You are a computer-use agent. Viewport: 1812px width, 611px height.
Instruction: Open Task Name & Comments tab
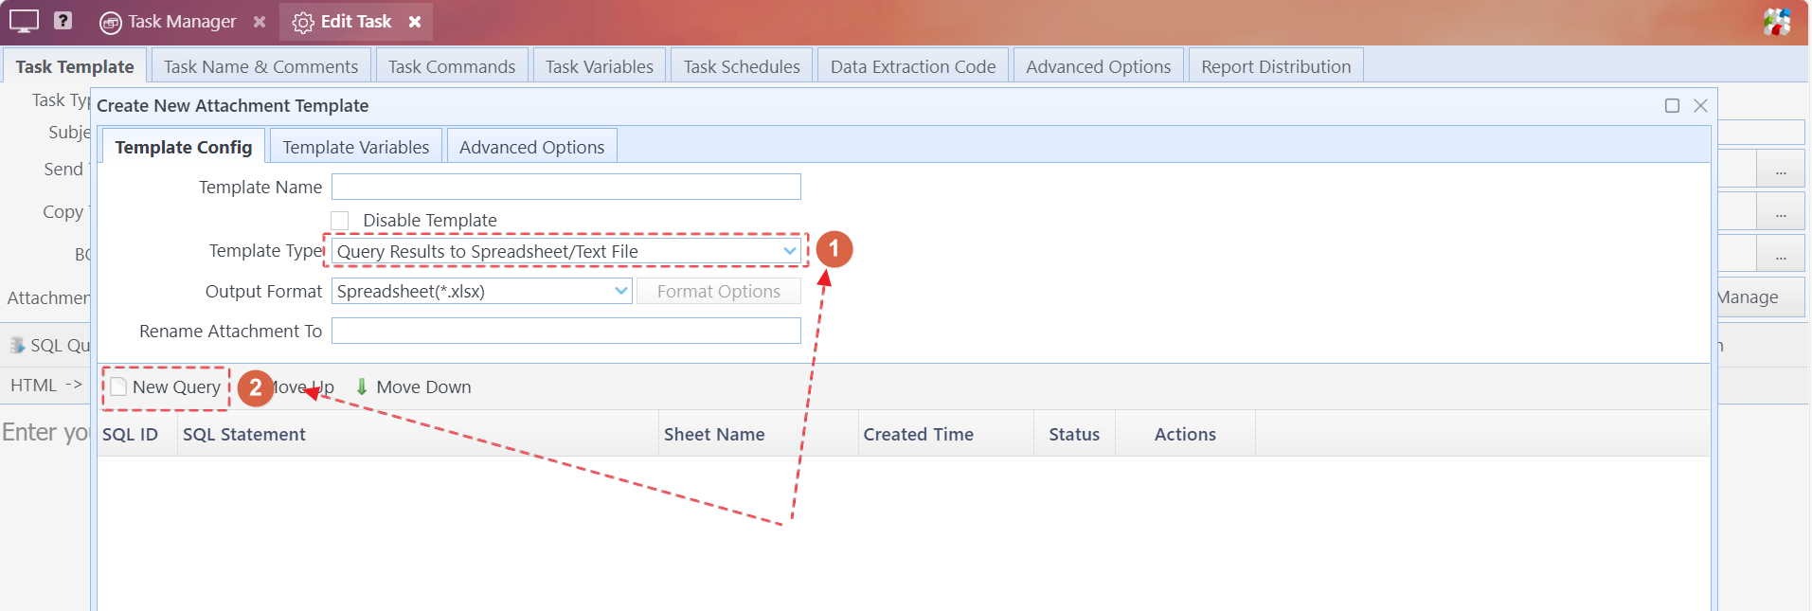click(260, 66)
